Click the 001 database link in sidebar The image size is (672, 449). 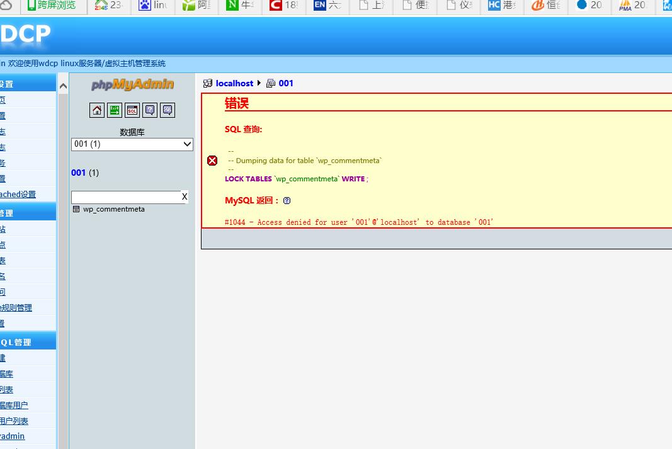click(x=78, y=173)
